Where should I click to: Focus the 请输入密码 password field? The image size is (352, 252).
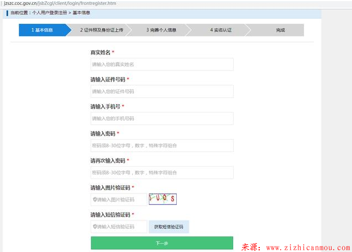pyautogui.click(x=162, y=146)
